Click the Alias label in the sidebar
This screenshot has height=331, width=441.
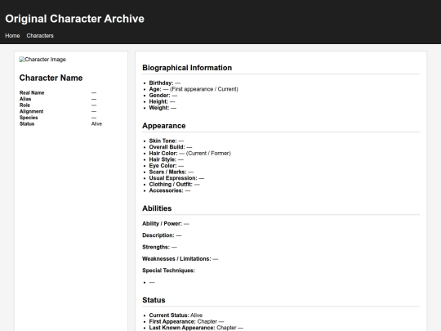pos(25,99)
